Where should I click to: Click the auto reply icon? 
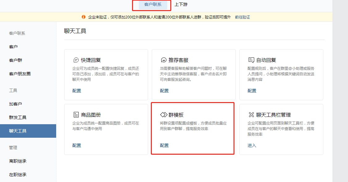pos(251,60)
